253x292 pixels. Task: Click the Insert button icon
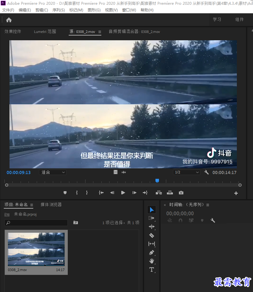tap(159, 193)
